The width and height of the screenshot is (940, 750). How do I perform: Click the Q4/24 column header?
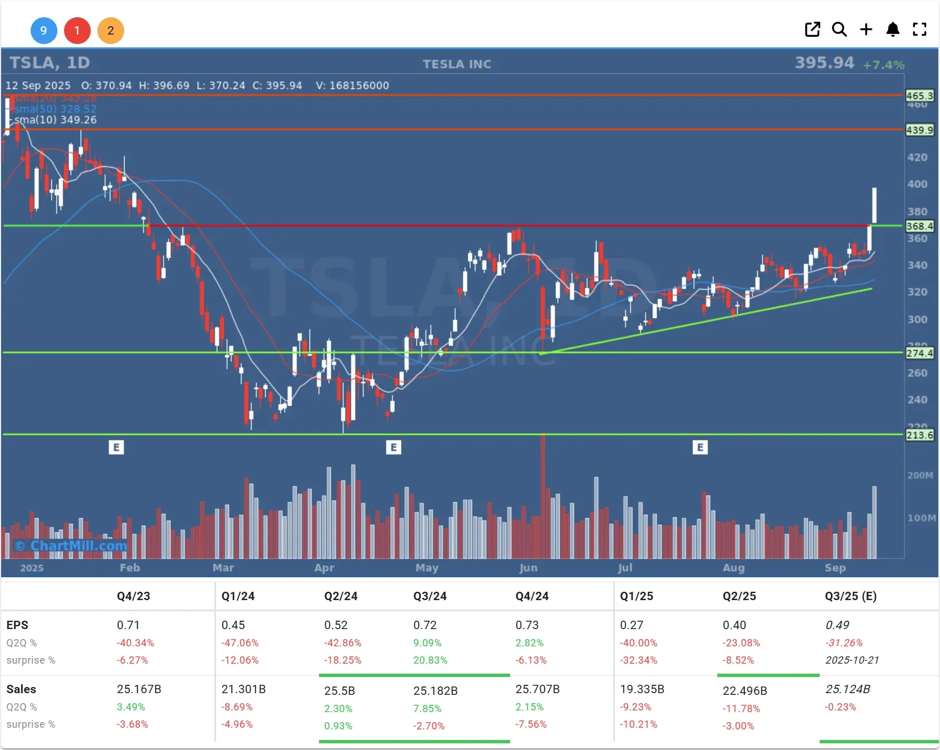click(532, 596)
